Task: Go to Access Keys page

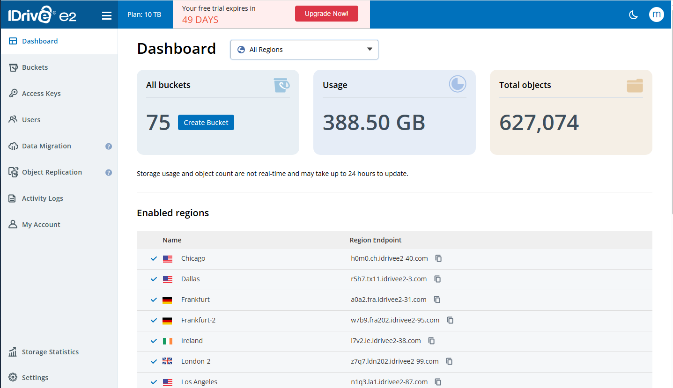Action: click(41, 94)
